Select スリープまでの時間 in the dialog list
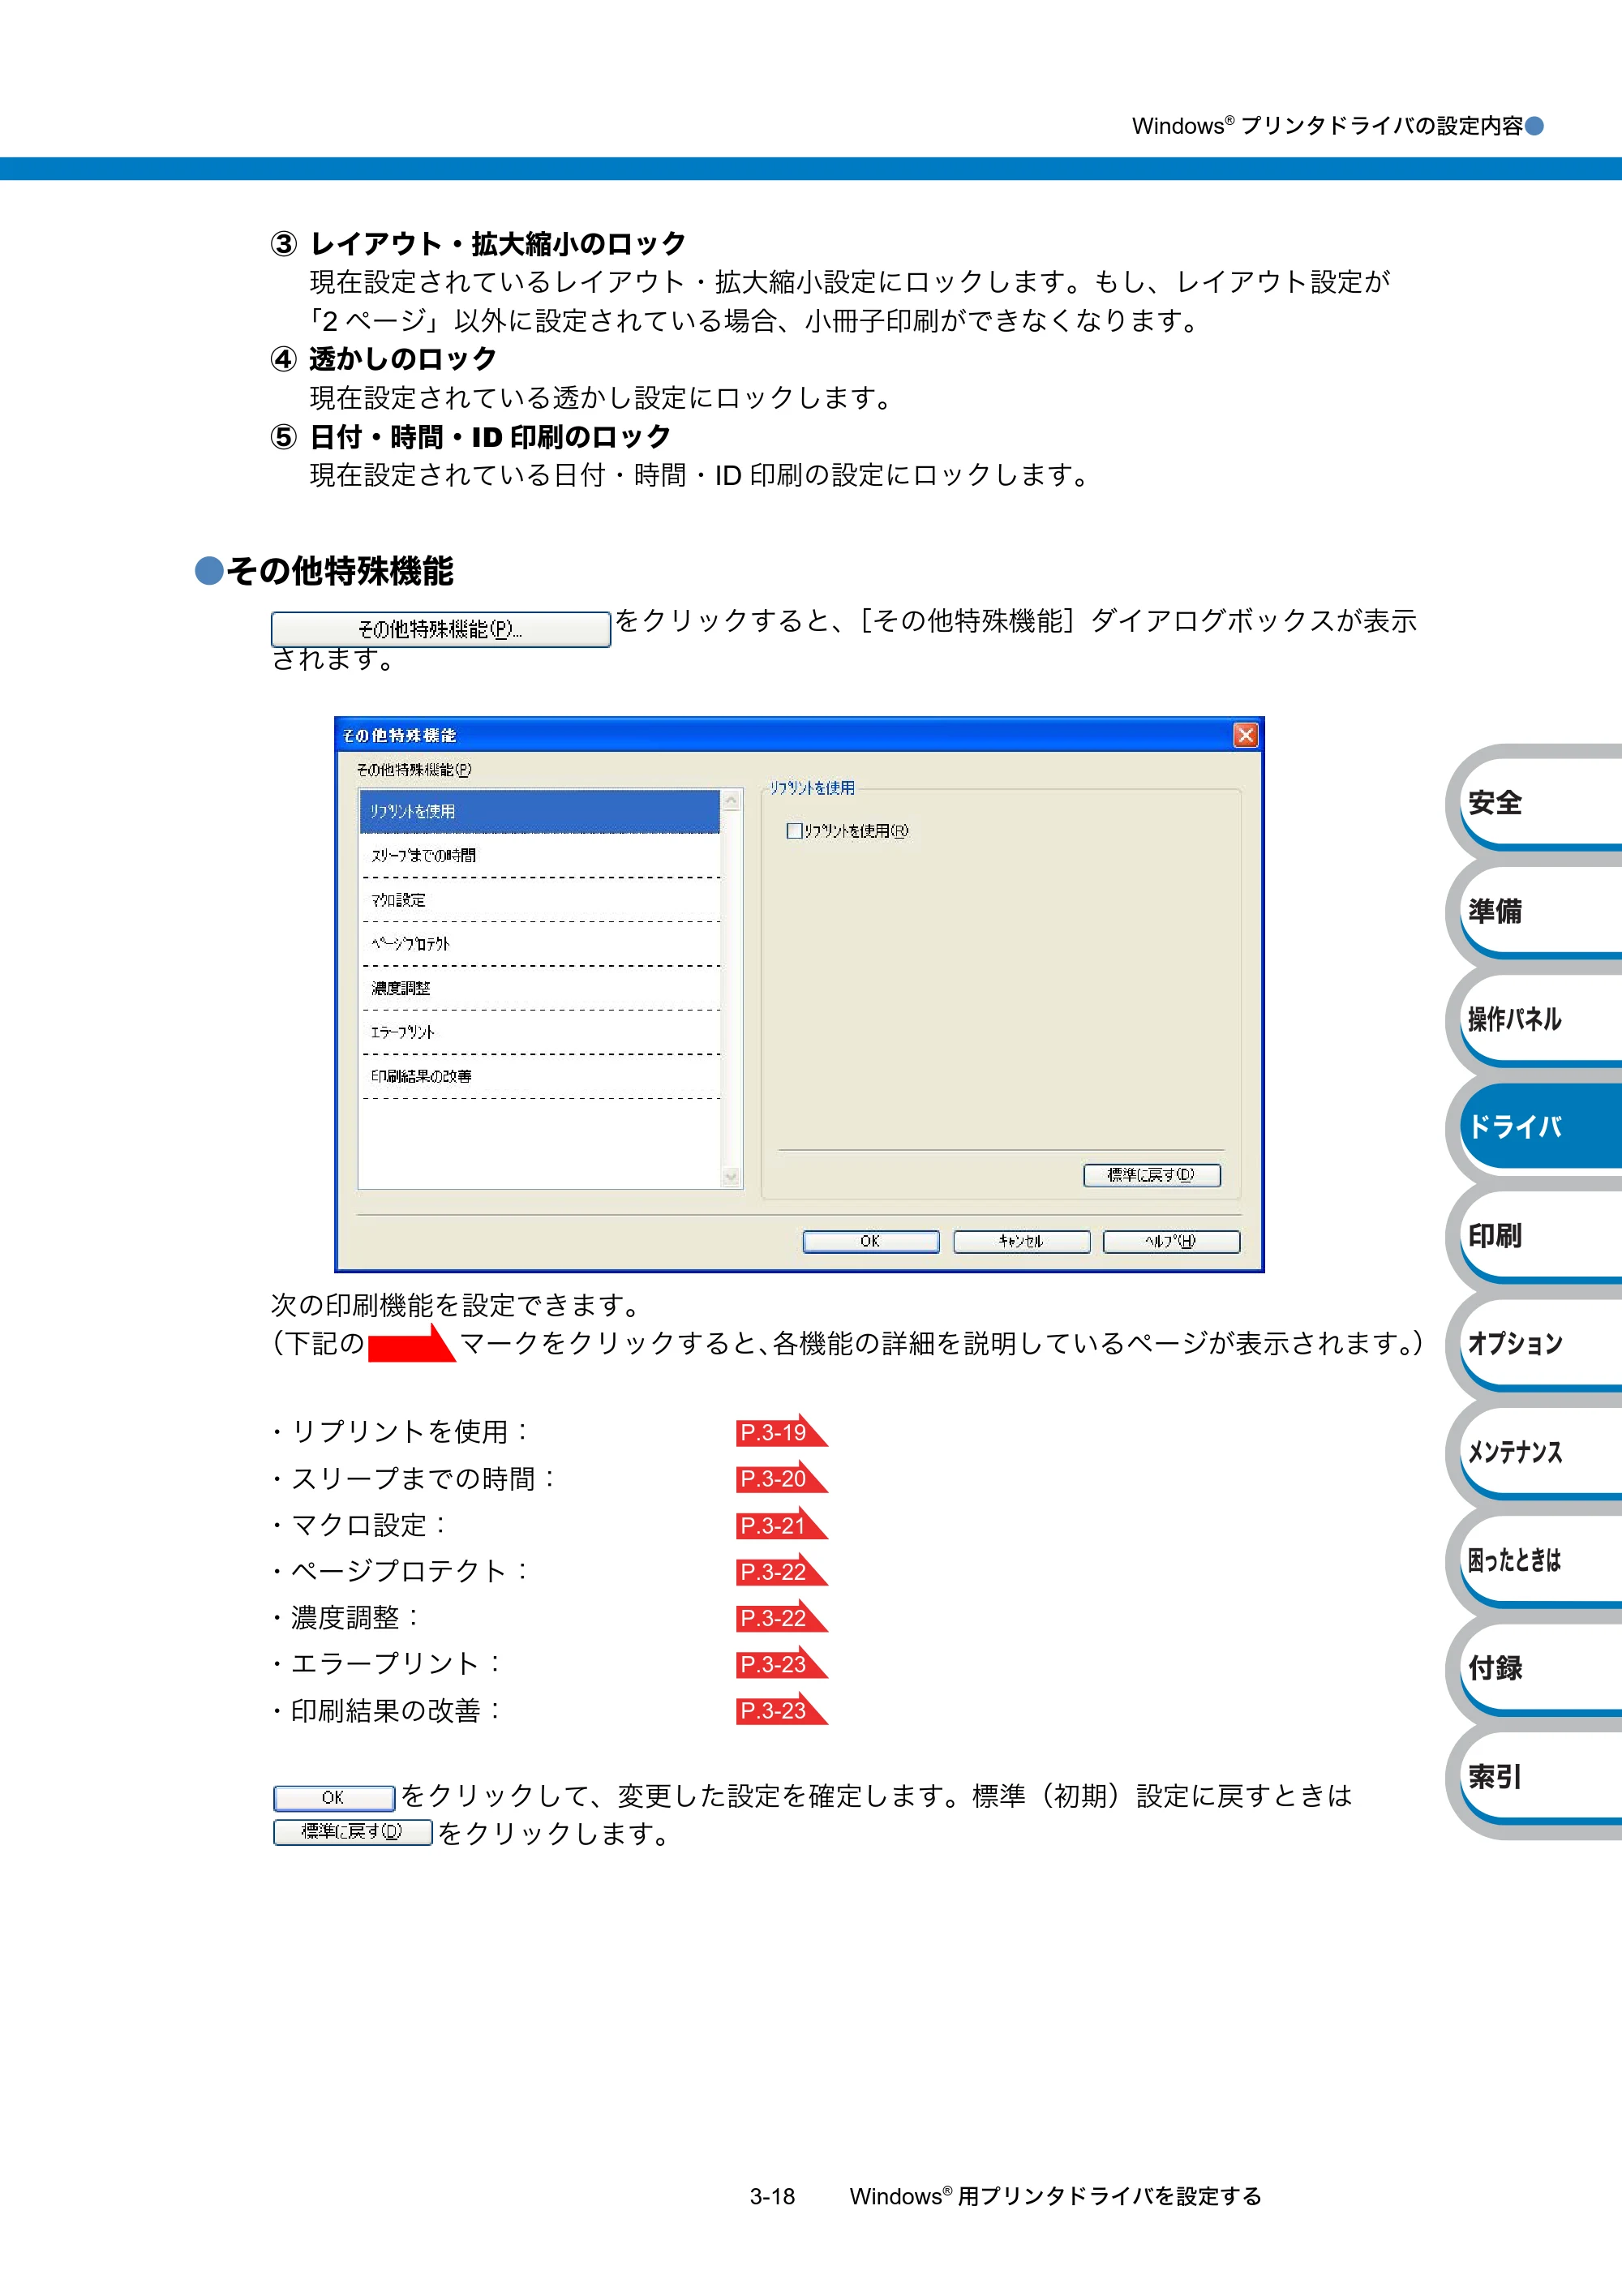Viewport: 1622px width, 2296px height. pyautogui.click(x=540, y=856)
